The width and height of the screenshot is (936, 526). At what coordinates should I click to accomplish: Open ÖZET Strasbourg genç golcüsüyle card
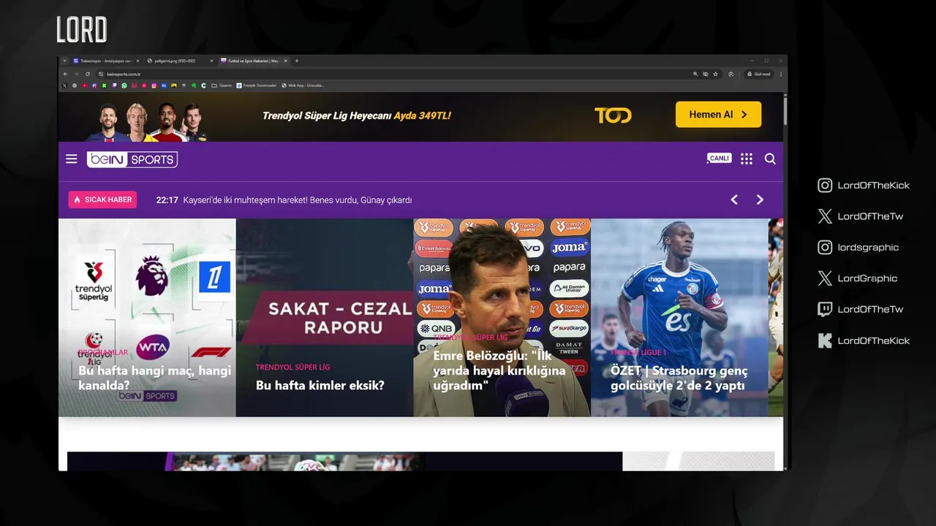(679, 318)
